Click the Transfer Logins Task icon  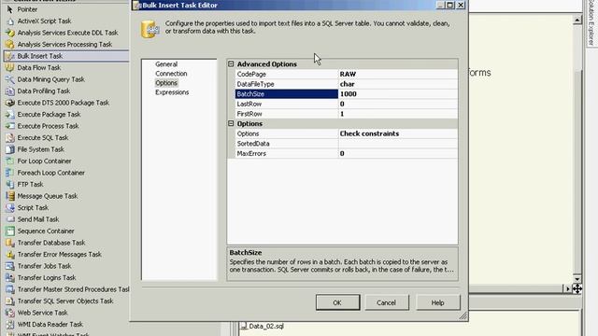(x=10, y=278)
